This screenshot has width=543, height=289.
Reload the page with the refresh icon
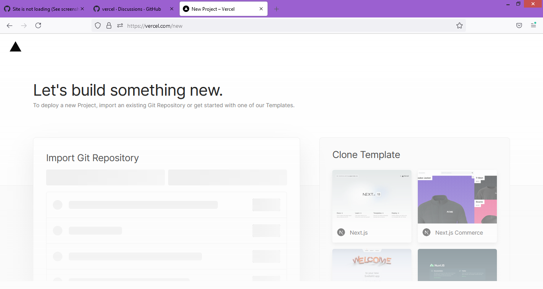click(x=38, y=25)
